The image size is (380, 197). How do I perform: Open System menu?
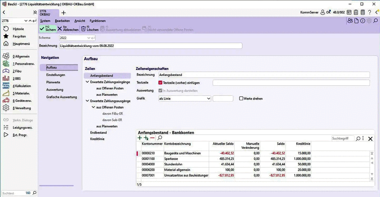pyautogui.click(x=45, y=21)
